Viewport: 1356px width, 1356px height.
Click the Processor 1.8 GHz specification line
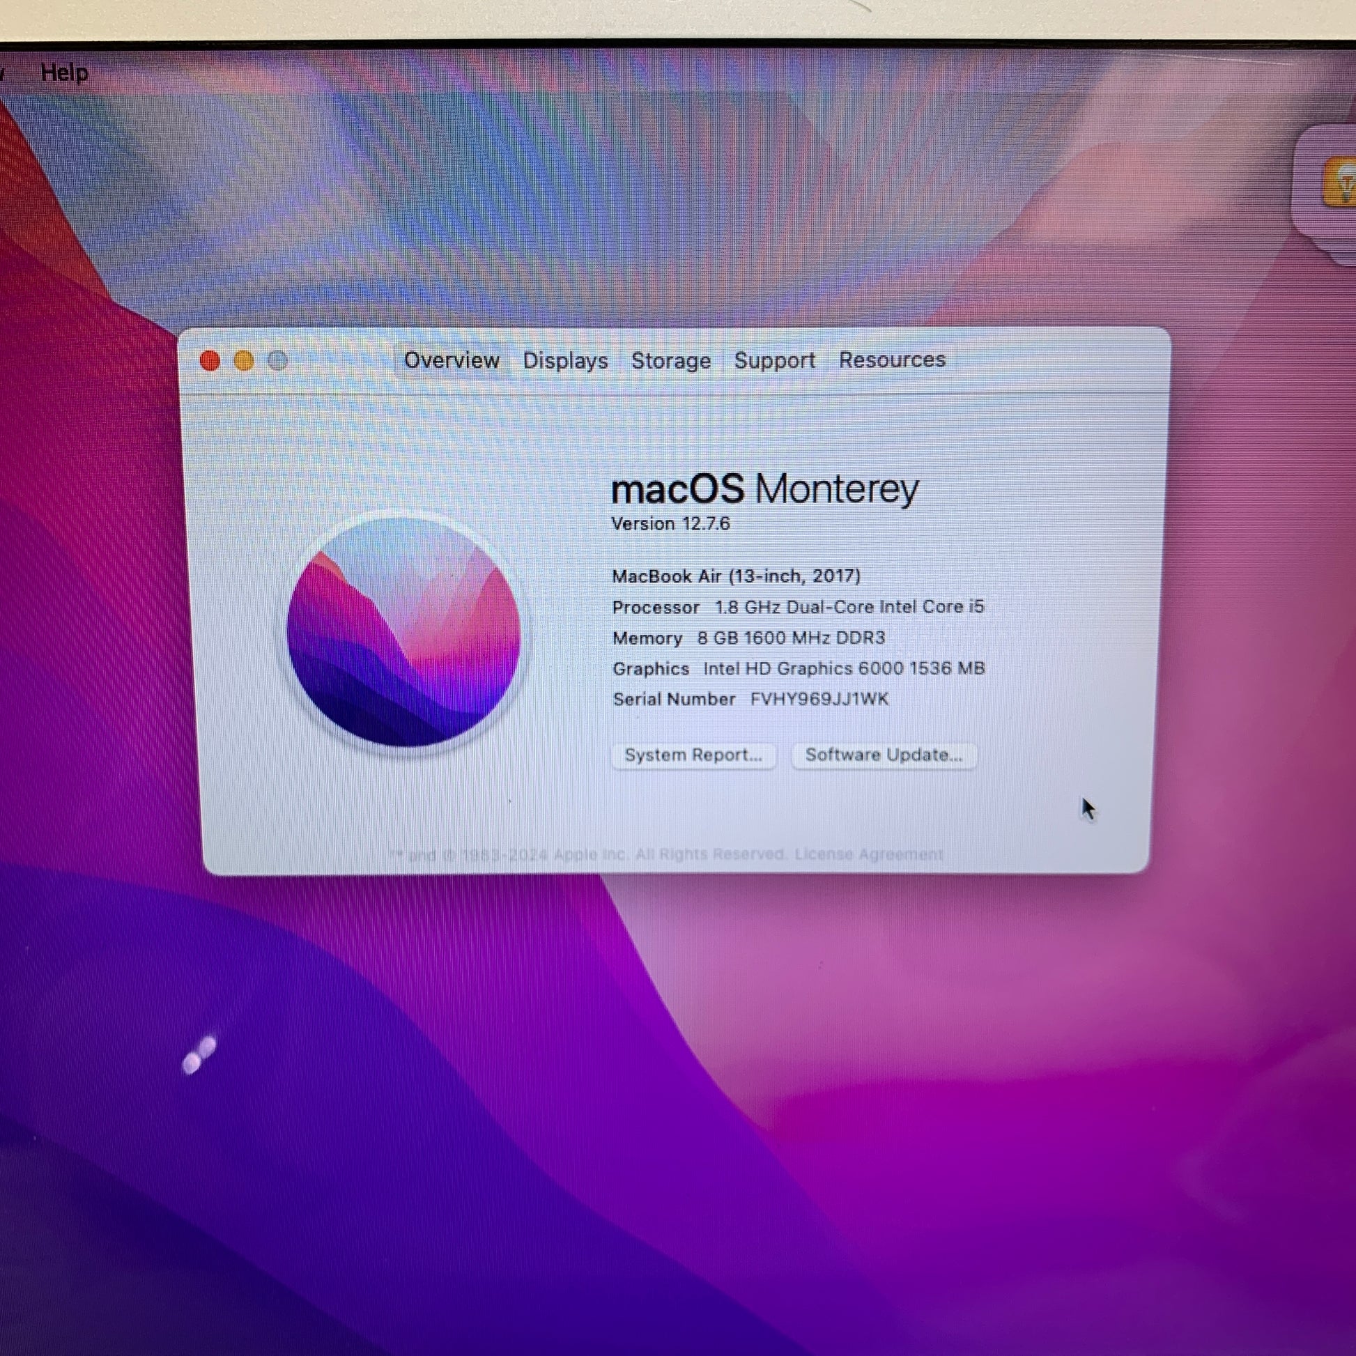click(797, 607)
